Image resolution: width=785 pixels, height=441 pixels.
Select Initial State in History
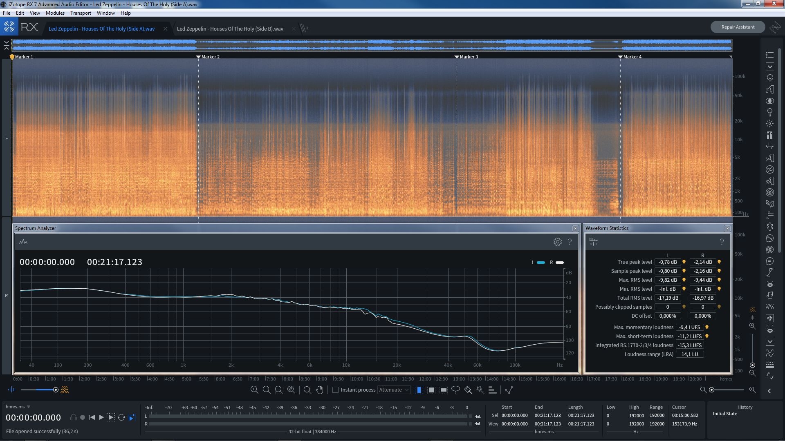tap(725, 414)
